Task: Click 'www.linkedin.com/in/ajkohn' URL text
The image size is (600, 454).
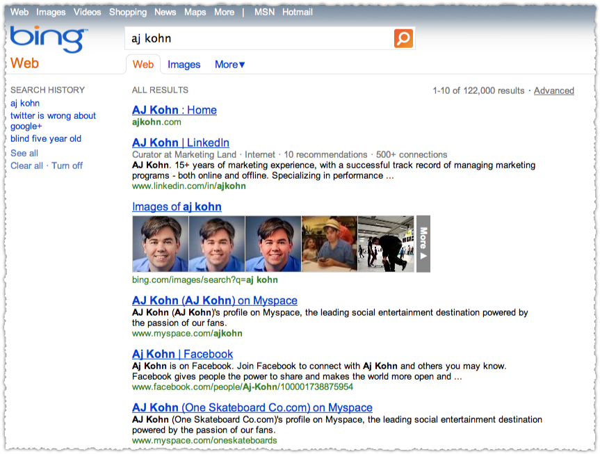Action: (189, 186)
